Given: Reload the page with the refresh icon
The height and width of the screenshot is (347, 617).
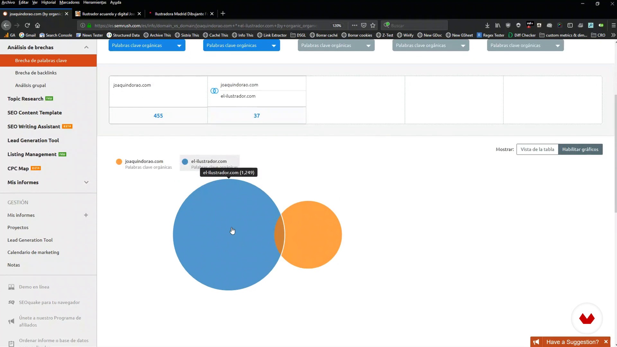Looking at the screenshot, I should (x=27, y=25).
